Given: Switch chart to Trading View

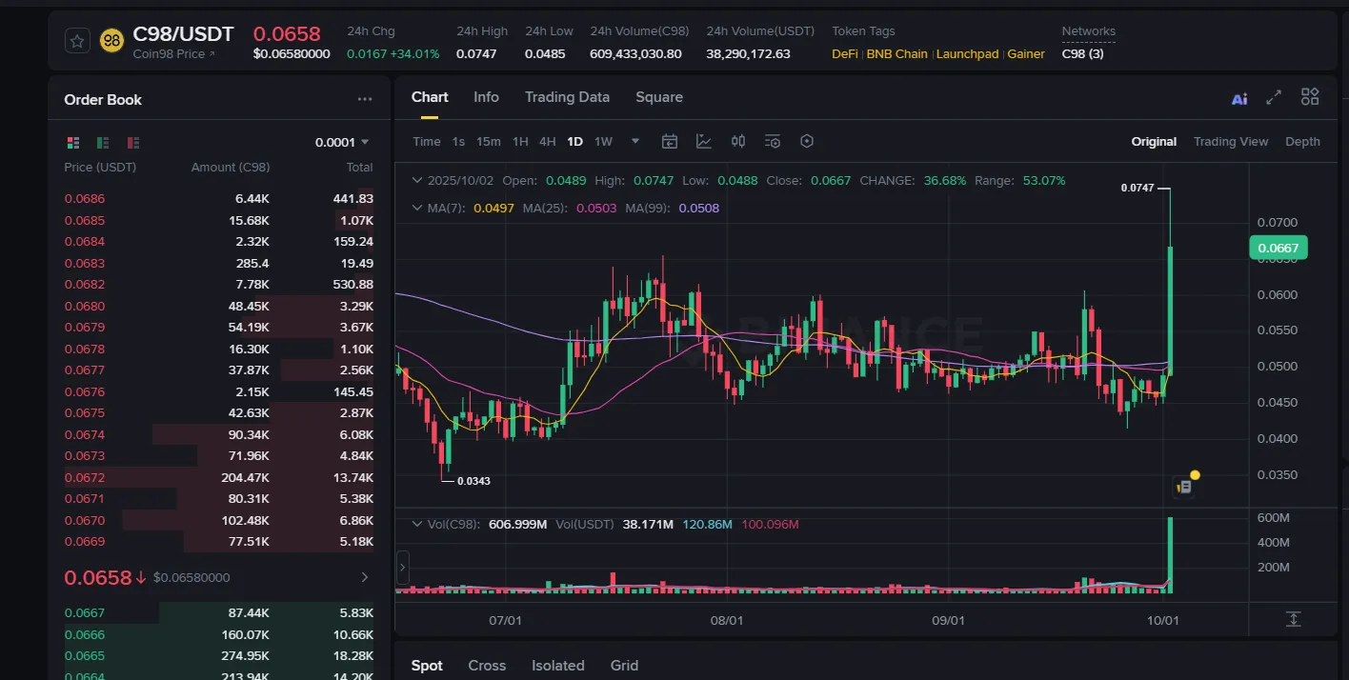Looking at the screenshot, I should (1230, 142).
